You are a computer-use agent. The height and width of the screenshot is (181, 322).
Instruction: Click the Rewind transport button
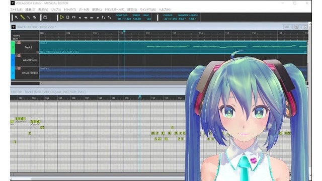[x=86, y=18]
